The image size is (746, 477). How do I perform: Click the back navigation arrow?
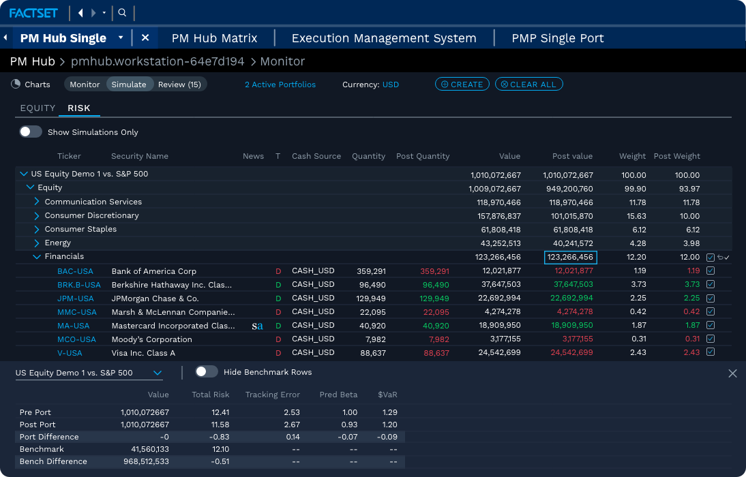(x=79, y=12)
